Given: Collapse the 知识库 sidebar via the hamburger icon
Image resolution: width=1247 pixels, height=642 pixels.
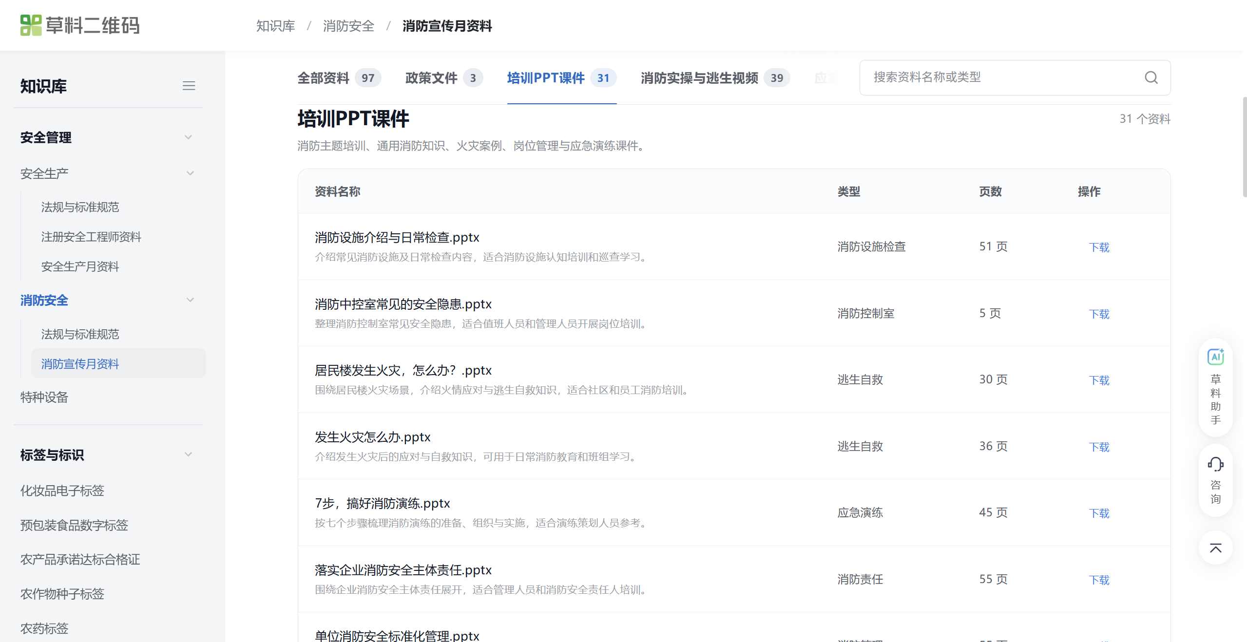Looking at the screenshot, I should 189,86.
